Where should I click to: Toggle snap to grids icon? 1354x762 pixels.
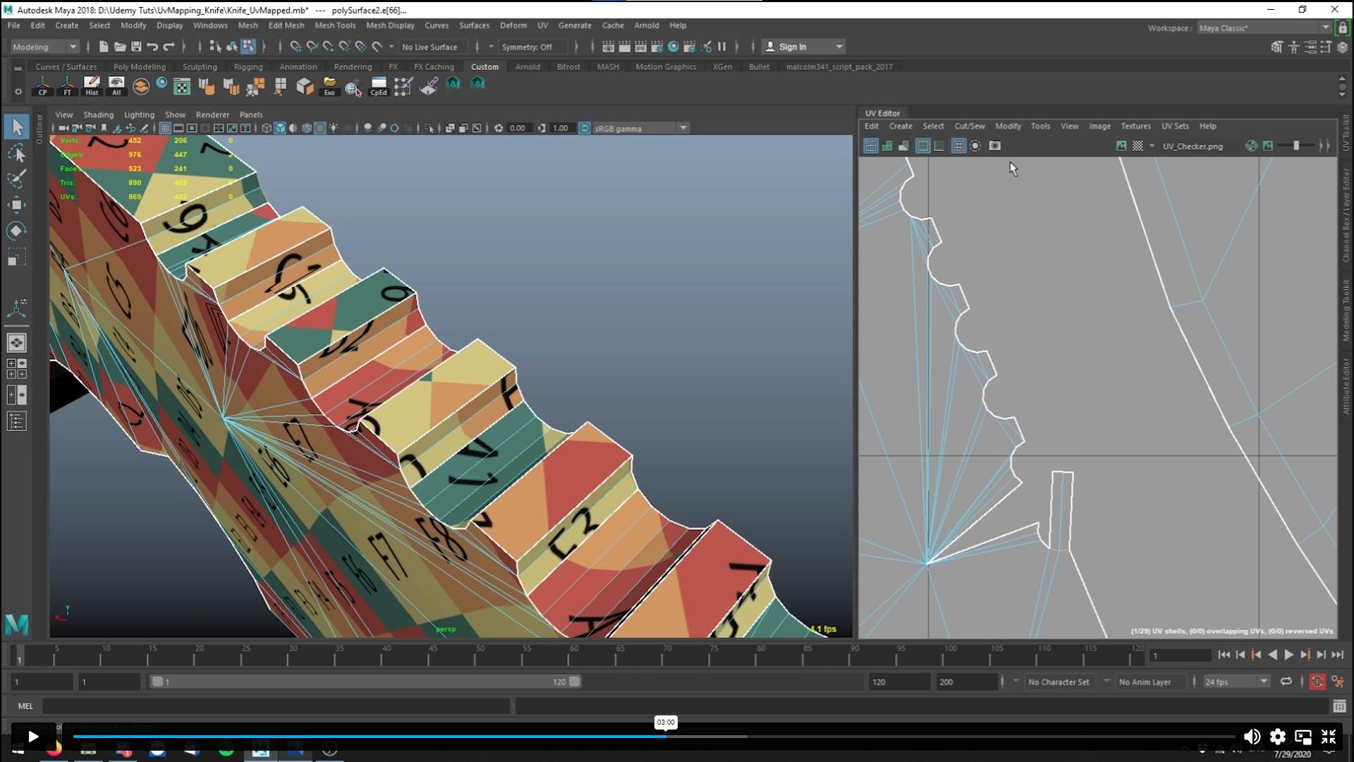tap(295, 47)
